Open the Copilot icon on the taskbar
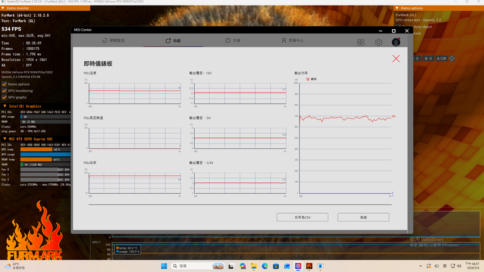Viewport: 484px width, 272px height. (x=243, y=266)
